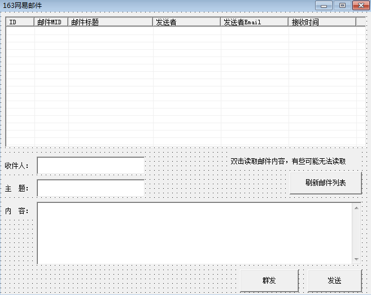Click the content scrollbar up arrow
The width and height of the screenshot is (371, 295).
356,208
